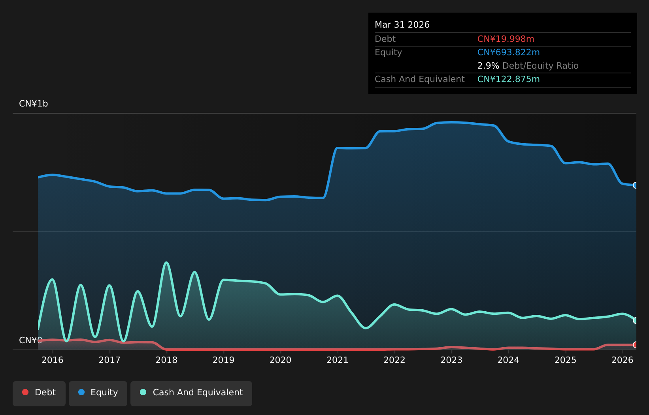Select the Equity endpoint marker on chart

tap(636, 185)
